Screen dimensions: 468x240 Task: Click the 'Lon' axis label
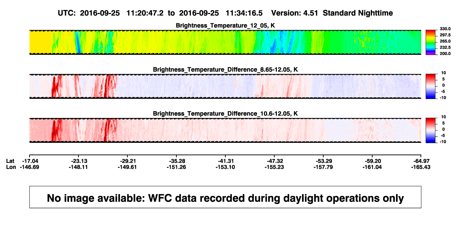(x=11, y=167)
